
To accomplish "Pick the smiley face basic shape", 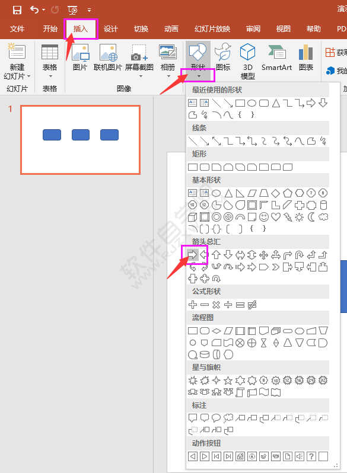I will [x=263, y=217].
